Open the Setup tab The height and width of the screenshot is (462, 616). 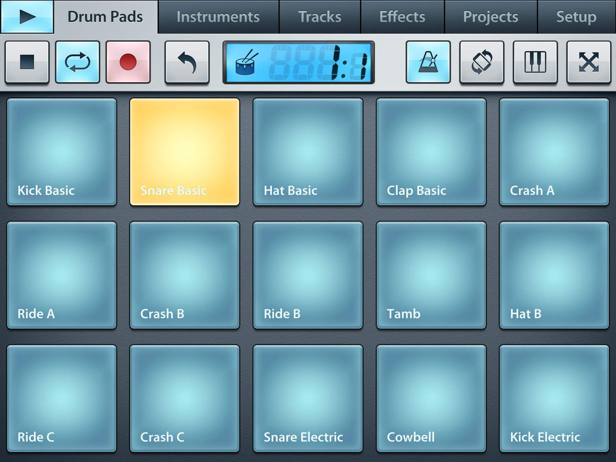click(x=576, y=17)
